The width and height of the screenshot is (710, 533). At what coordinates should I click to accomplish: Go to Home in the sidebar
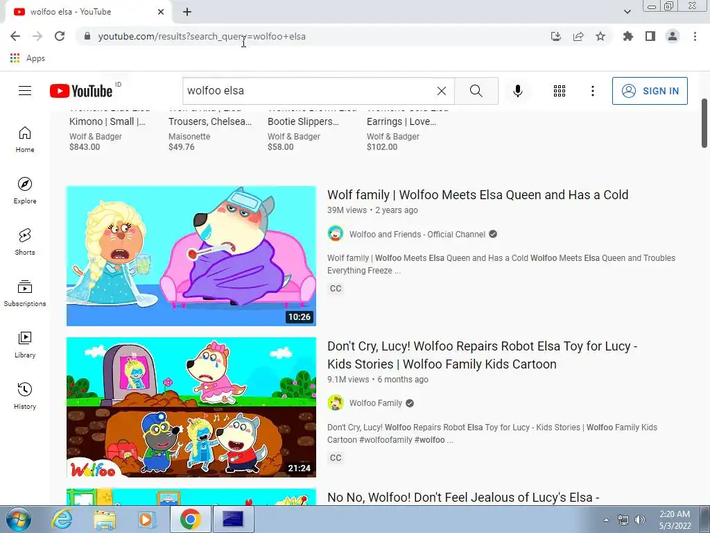coord(25,139)
